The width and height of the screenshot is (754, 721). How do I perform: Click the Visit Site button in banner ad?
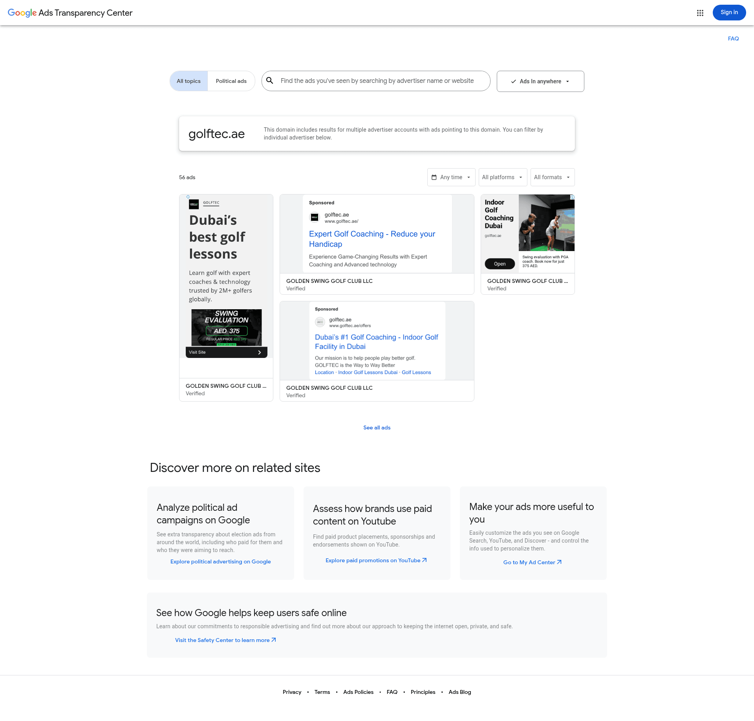(x=226, y=352)
